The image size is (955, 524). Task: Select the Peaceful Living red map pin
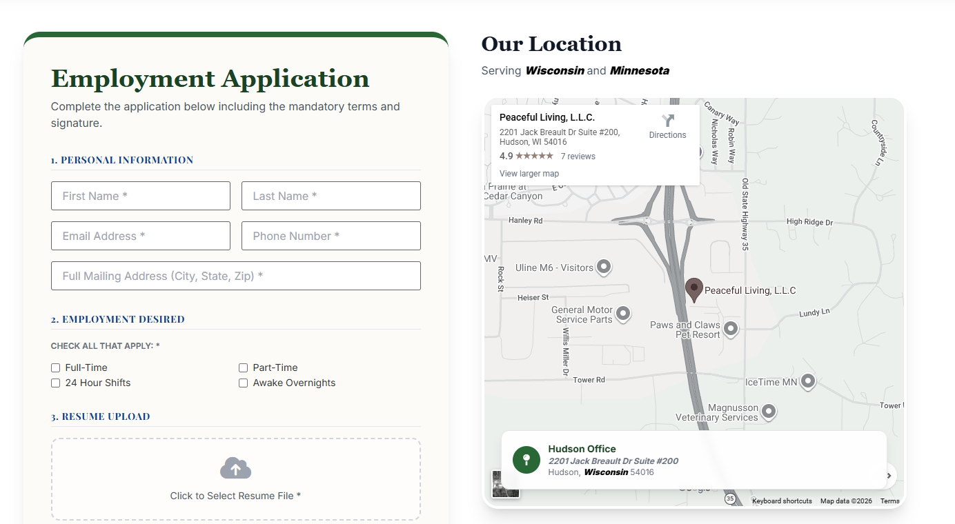point(693,290)
